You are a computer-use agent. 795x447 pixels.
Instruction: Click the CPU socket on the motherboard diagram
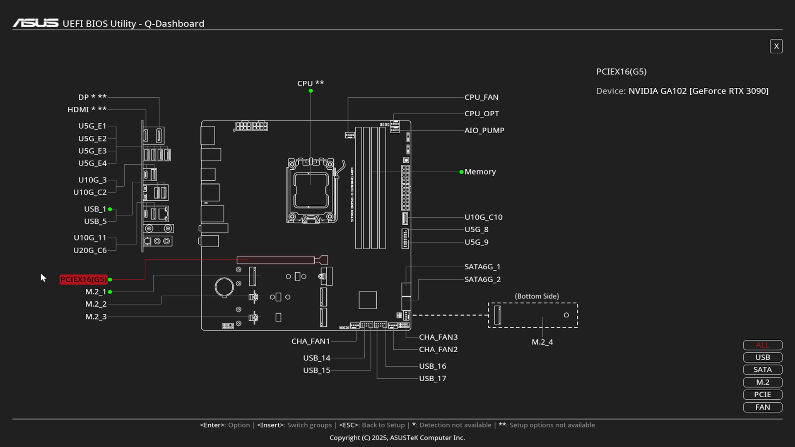tap(311, 190)
